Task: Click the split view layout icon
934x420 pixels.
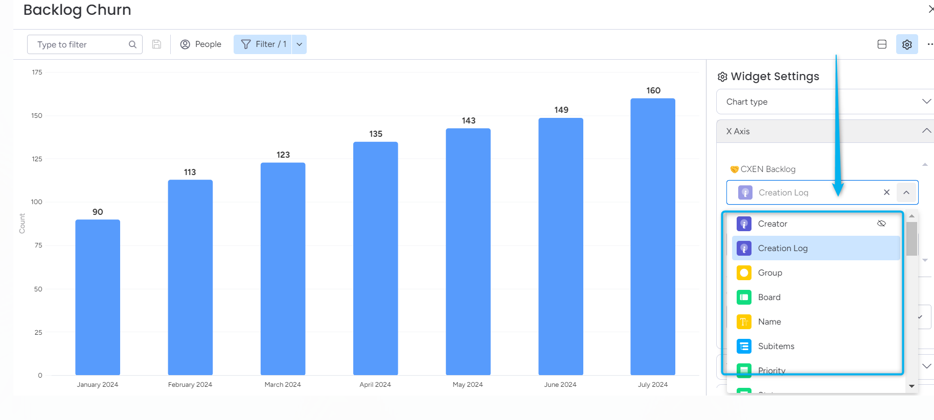Action: pyautogui.click(x=881, y=44)
